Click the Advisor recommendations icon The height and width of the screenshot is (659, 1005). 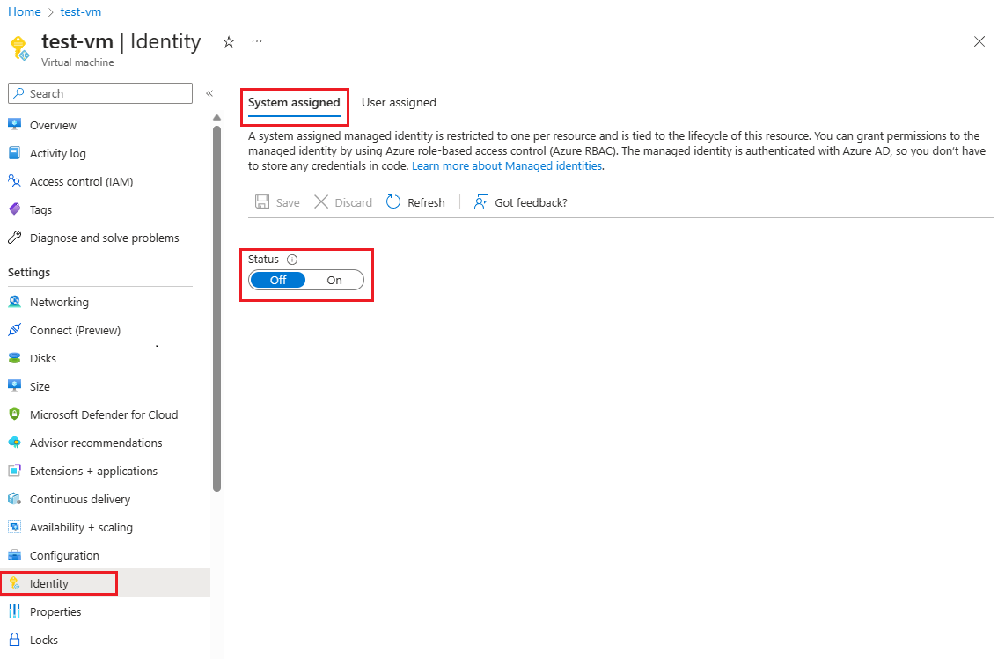click(14, 443)
